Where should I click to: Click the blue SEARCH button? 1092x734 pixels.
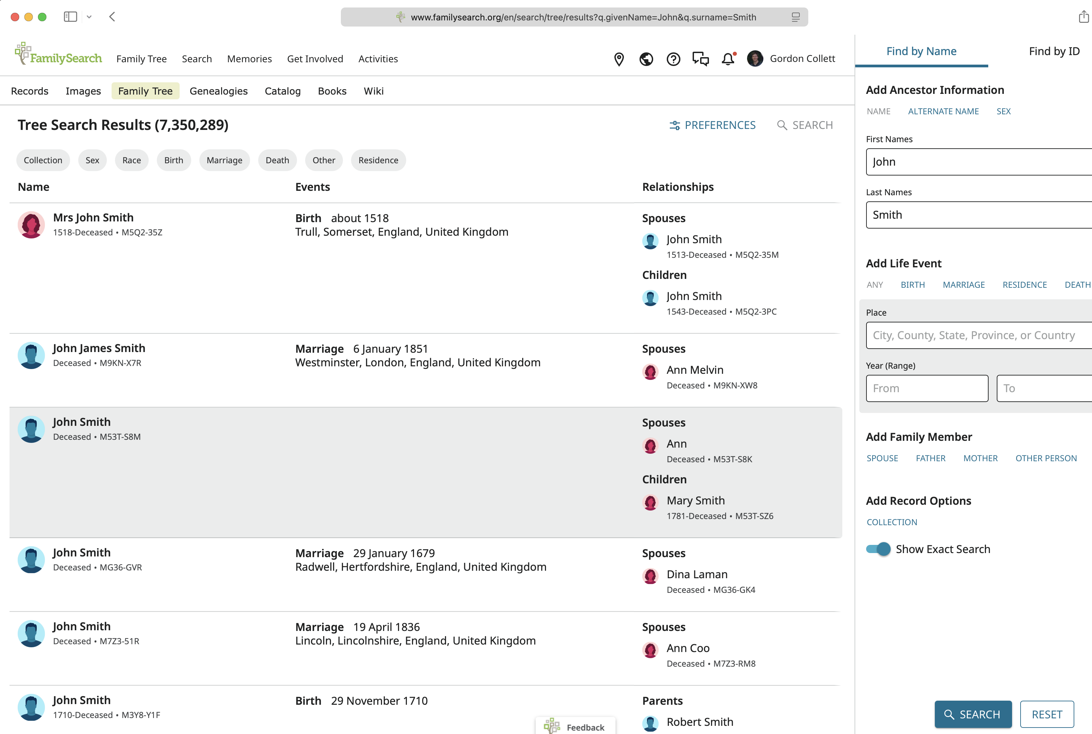coord(973,714)
